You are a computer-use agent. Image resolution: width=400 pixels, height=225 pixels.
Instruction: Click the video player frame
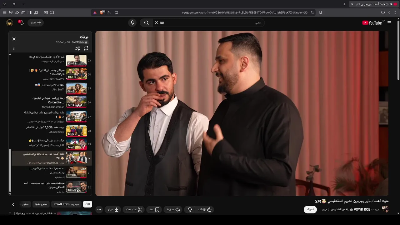click(x=242, y=113)
